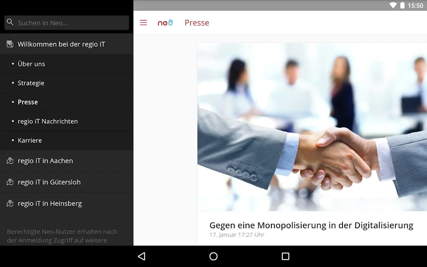Focus the Suchen in Neo search field
Viewport: 427px width, 267px height.
pos(67,23)
